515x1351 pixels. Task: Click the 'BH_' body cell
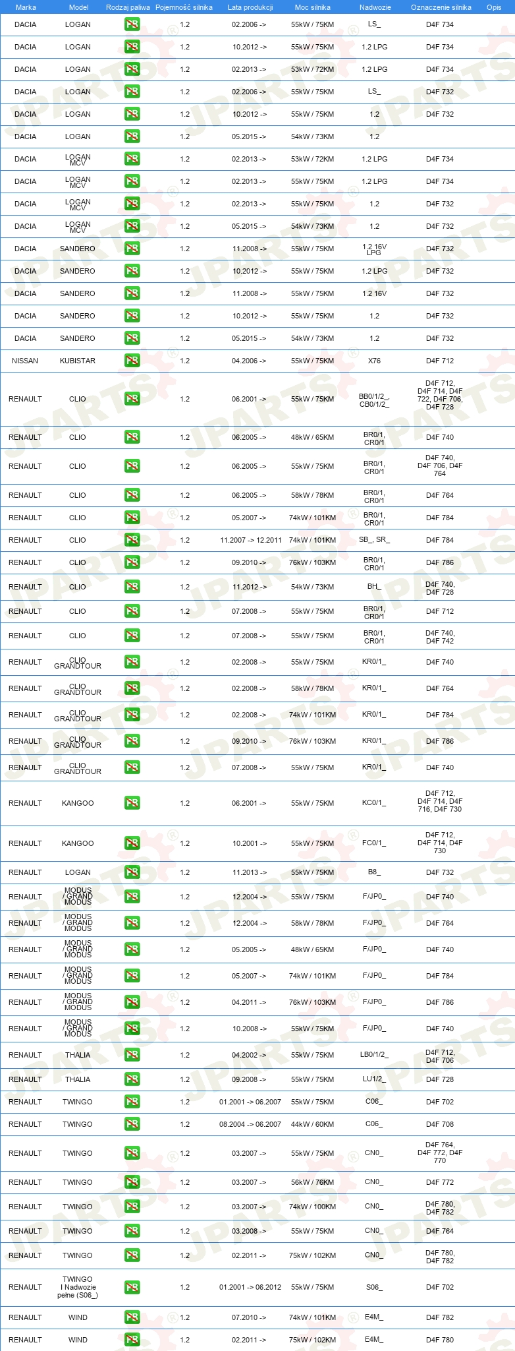click(x=374, y=587)
